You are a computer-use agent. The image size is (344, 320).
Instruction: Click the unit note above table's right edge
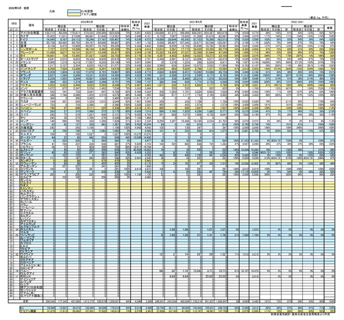click(x=319, y=18)
